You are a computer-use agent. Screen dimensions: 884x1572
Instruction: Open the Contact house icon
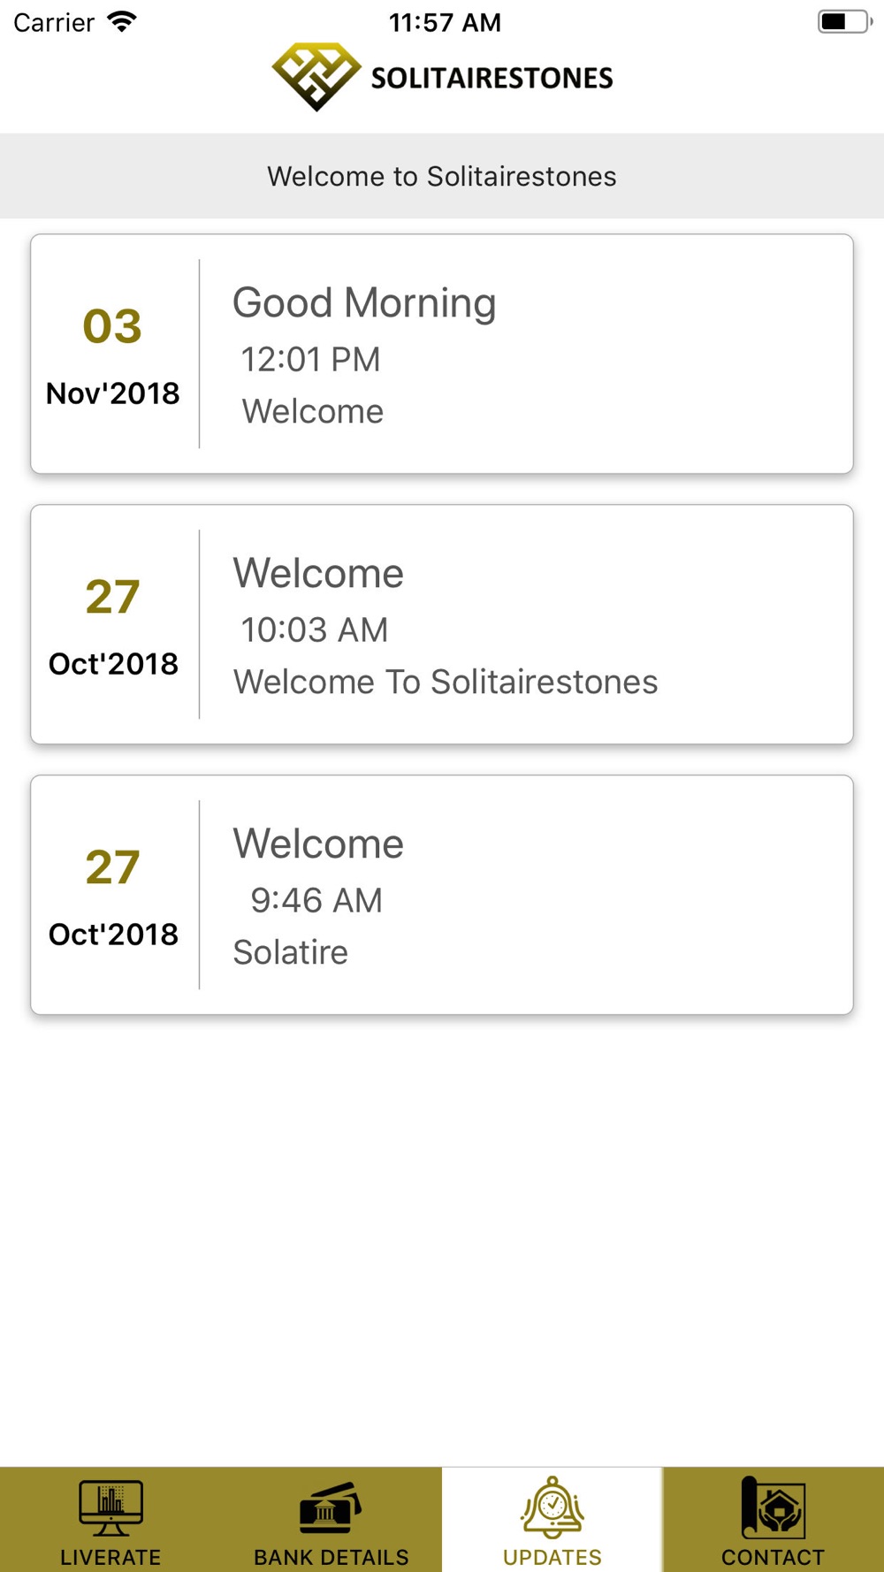coord(773,1507)
